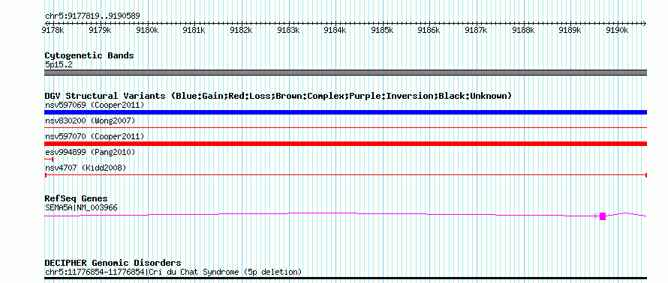Select the SEMA5A|NM_003966 gene label
The image size is (668, 283).
pos(81,208)
